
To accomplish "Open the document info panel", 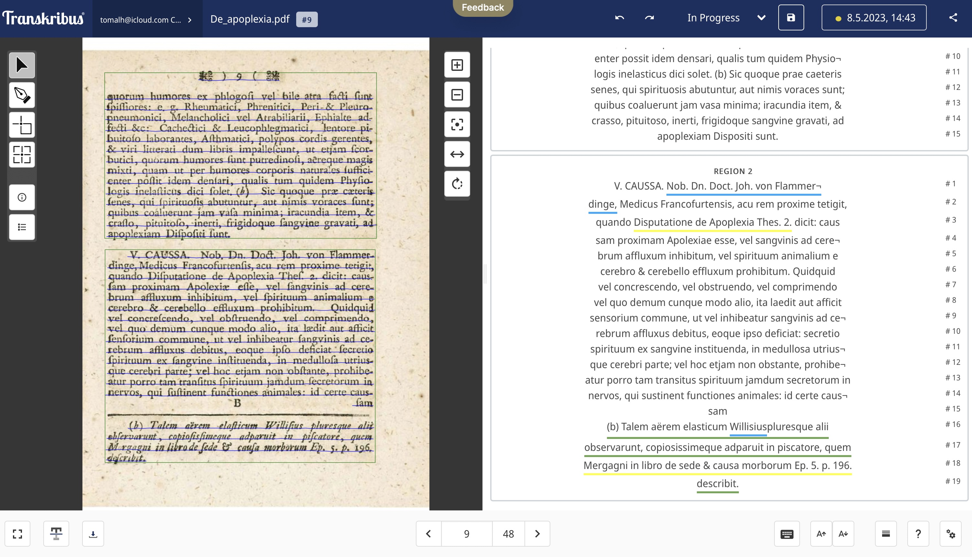I will click(22, 197).
